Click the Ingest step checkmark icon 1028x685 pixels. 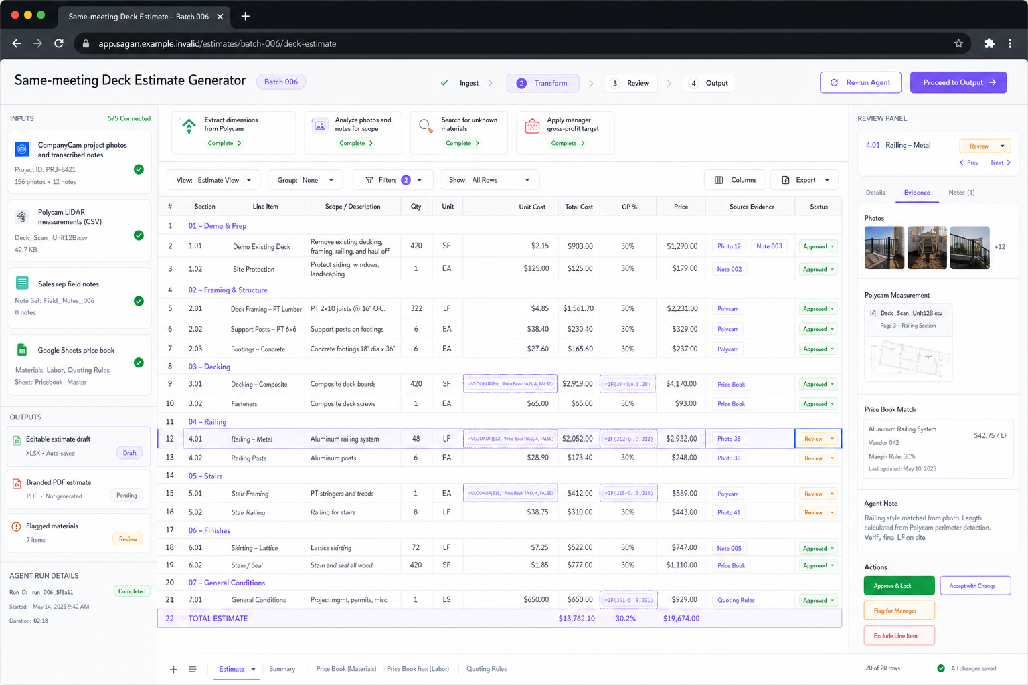click(444, 83)
